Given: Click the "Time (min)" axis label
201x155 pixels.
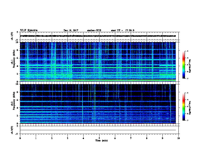Looking at the screenshot, I should pos(102,141).
